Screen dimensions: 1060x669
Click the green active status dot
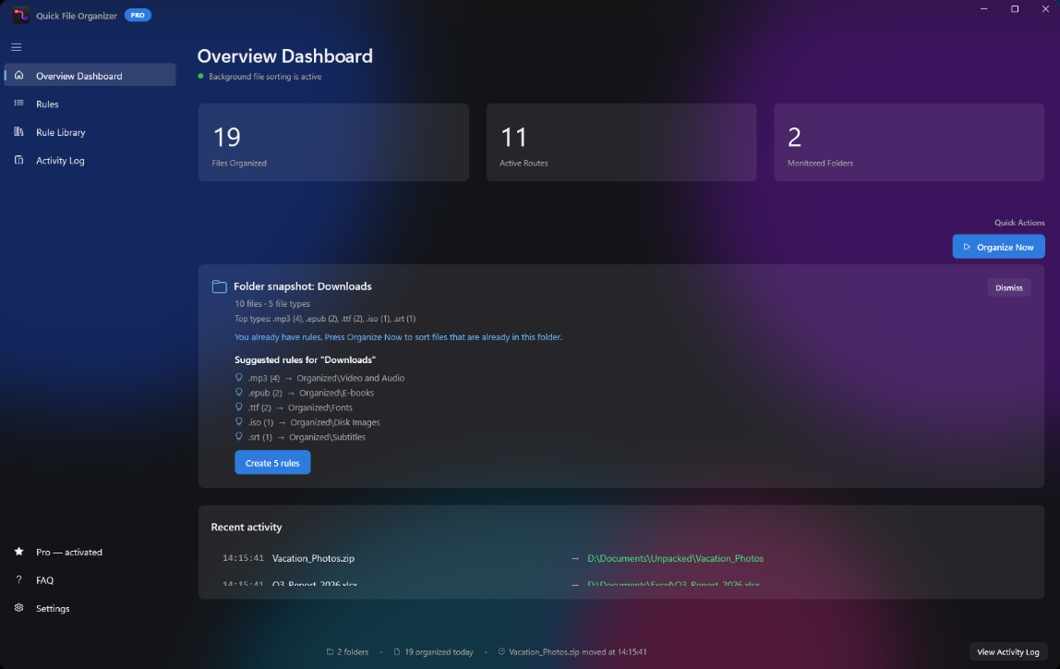click(200, 77)
